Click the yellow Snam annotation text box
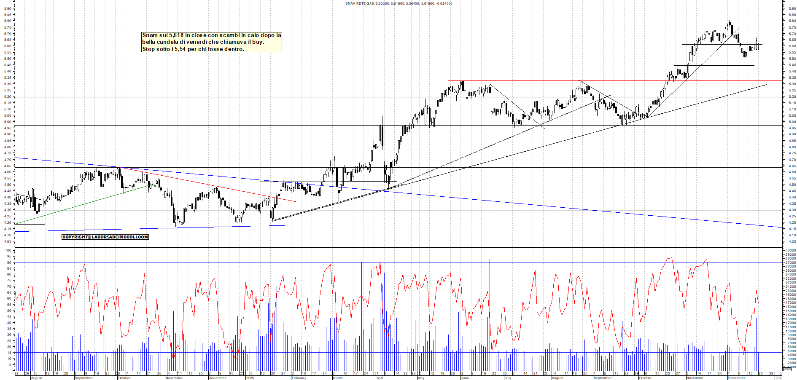Image resolution: width=797 pixels, height=380 pixels. (211, 42)
